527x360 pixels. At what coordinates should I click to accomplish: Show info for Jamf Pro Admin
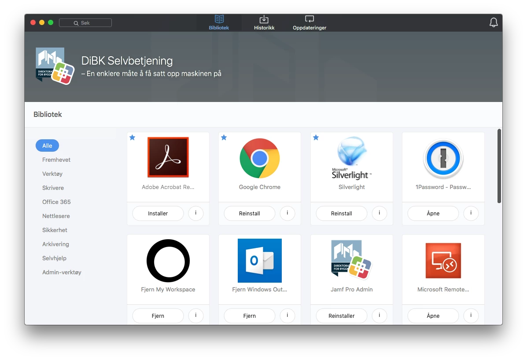(380, 315)
